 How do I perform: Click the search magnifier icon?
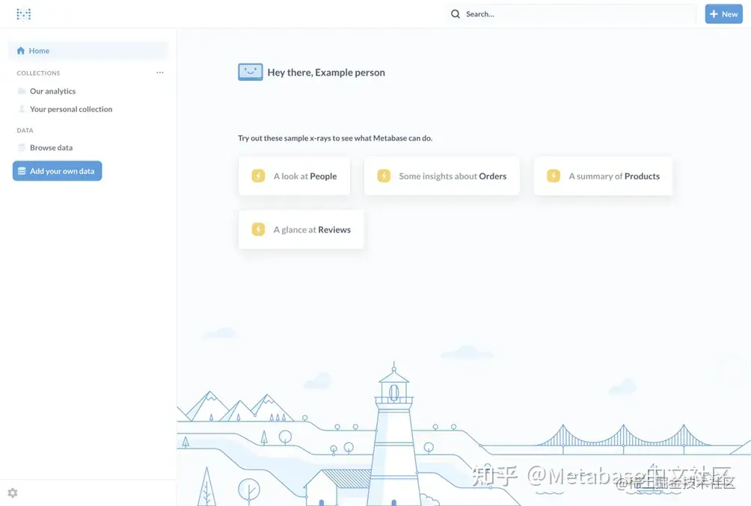[x=455, y=14]
